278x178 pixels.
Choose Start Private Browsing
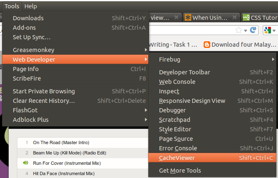point(76,91)
